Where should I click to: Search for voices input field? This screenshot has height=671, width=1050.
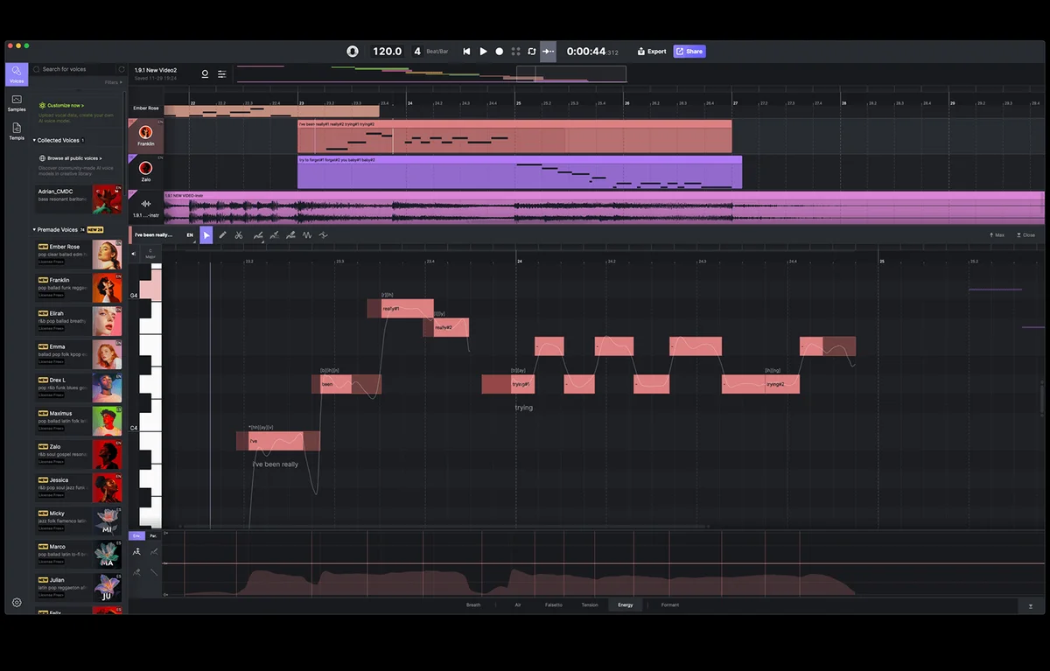point(74,69)
